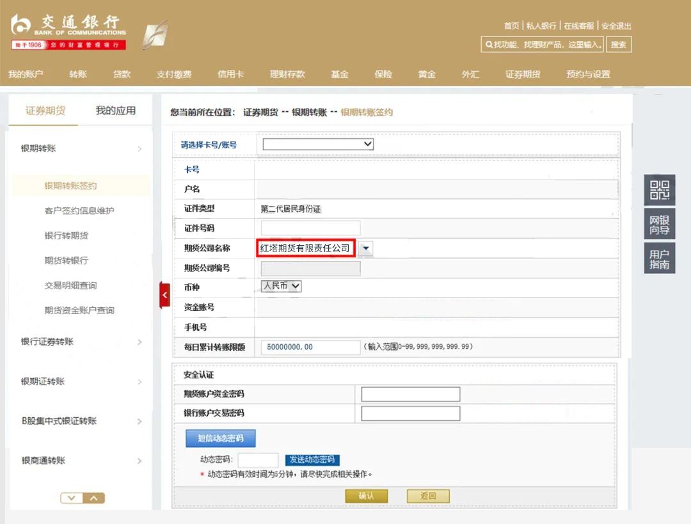Screen dimensions: 691x524
Task: Open 贷款 menu
Action: coord(122,74)
